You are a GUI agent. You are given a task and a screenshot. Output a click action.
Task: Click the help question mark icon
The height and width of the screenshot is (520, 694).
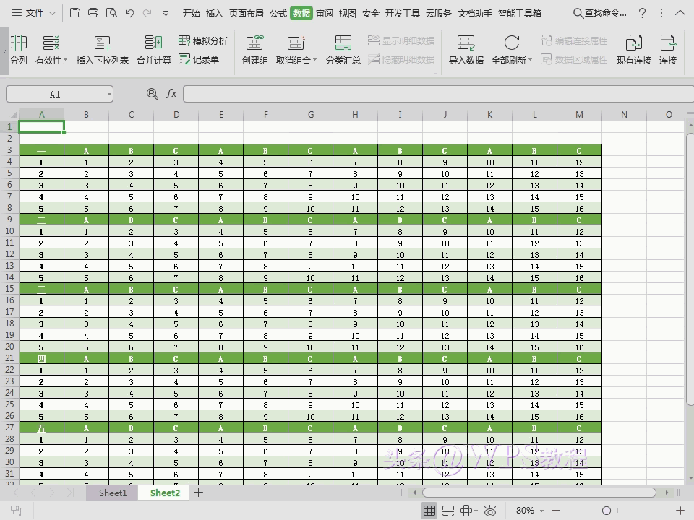pos(642,13)
